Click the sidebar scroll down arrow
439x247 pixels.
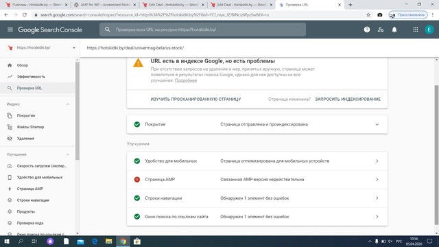(x=78, y=233)
